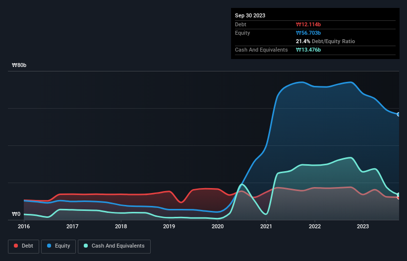Image resolution: width=407 pixels, height=261 pixels.
Task: Toggle the Debt series legend button
Action: pyautogui.click(x=23, y=246)
